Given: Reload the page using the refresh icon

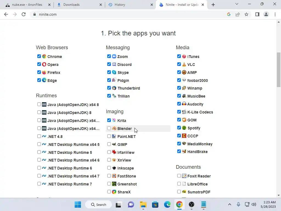Looking at the screenshot, I should (24, 14).
